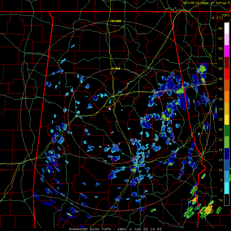
Task: Click the '54' legend value
Action: pyautogui.click(x=220, y=59)
